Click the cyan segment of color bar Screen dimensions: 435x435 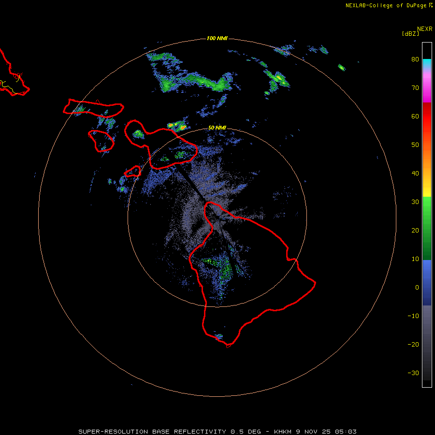pyautogui.click(x=427, y=63)
